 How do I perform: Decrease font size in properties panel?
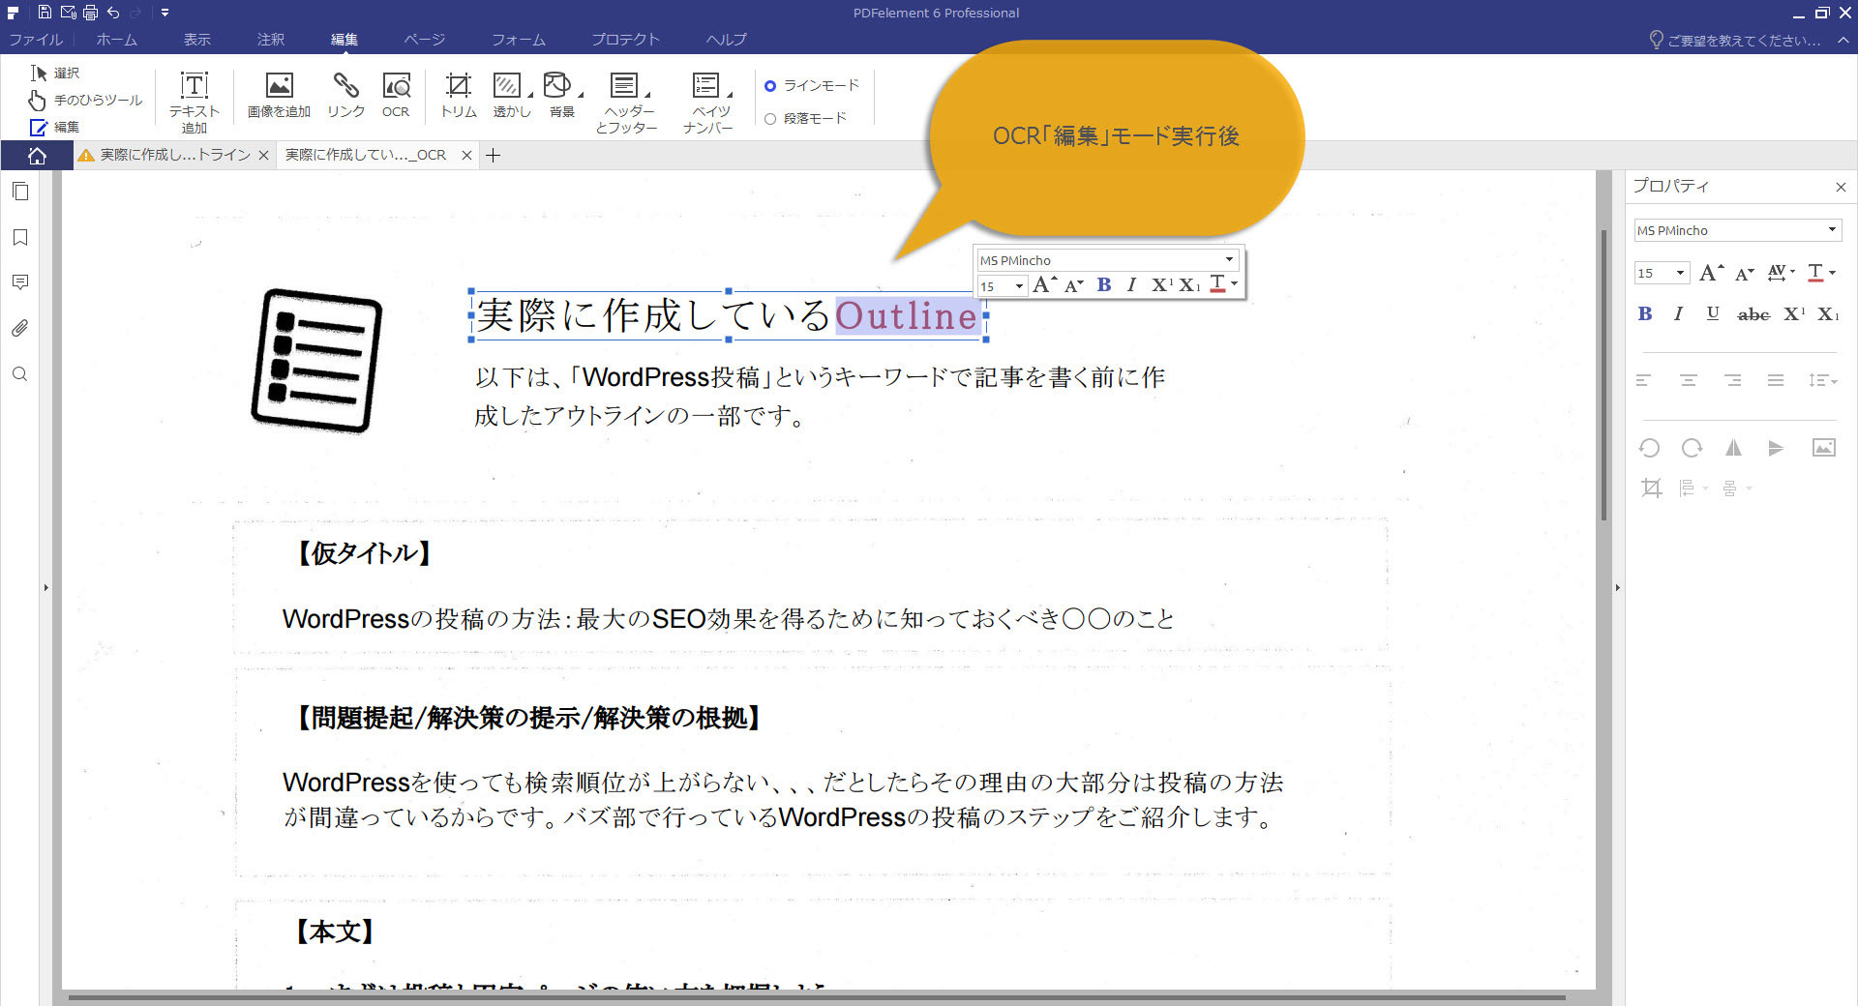(1745, 274)
